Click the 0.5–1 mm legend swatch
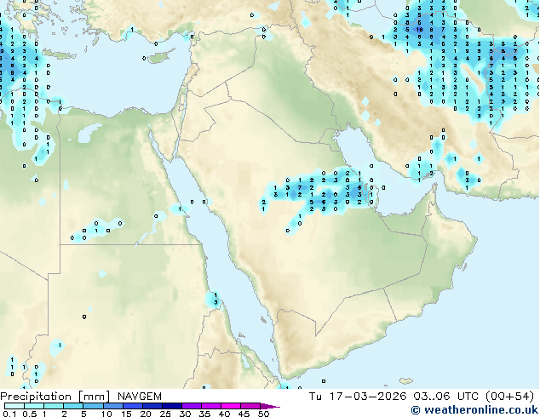 34,406
